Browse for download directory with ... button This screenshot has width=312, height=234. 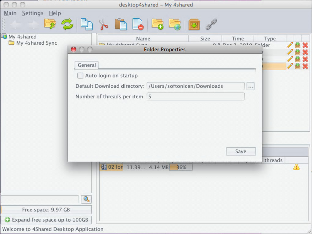coord(251,86)
